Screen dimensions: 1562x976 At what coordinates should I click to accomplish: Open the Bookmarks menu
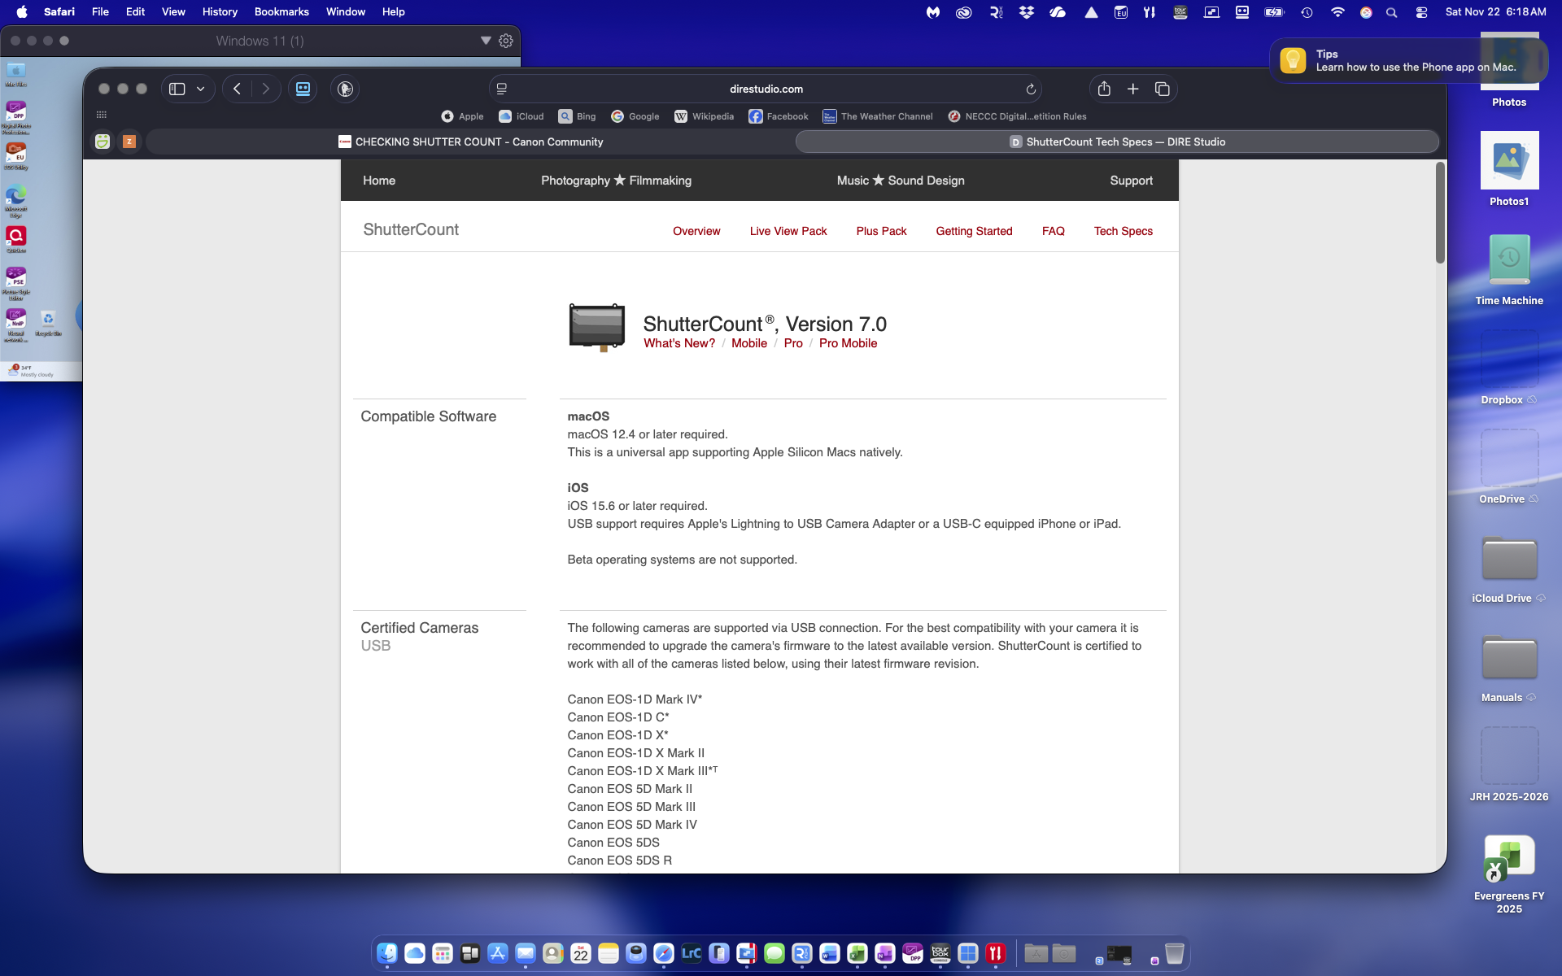click(281, 12)
